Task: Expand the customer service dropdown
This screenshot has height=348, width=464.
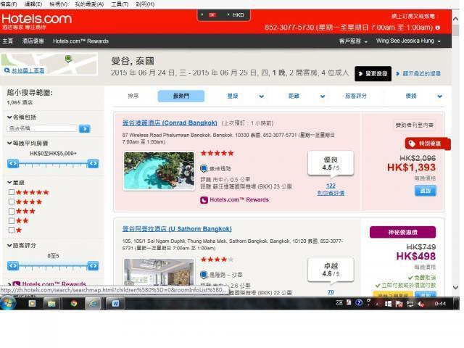Action: (353, 41)
